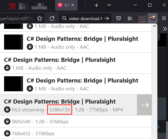Submit search with the arrow button
Image resolution: width=168 pixels, height=139 pixels.
(107, 19)
